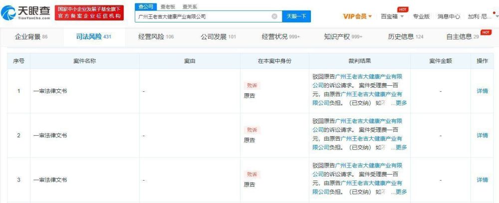
Task: Select the 查关系 search tab
Action: coord(190,6)
